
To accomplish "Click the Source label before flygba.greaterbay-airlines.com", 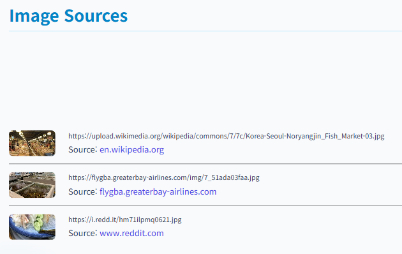I will [x=83, y=191].
